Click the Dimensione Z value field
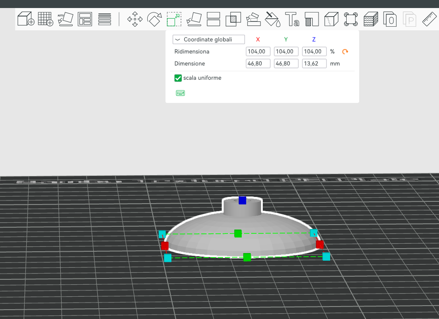Image resolution: width=439 pixels, height=319 pixels. pyautogui.click(x=314, y=63)
